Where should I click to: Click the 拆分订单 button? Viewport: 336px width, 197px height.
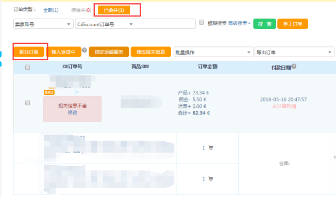pyautogui.click(x=29, y=52)
